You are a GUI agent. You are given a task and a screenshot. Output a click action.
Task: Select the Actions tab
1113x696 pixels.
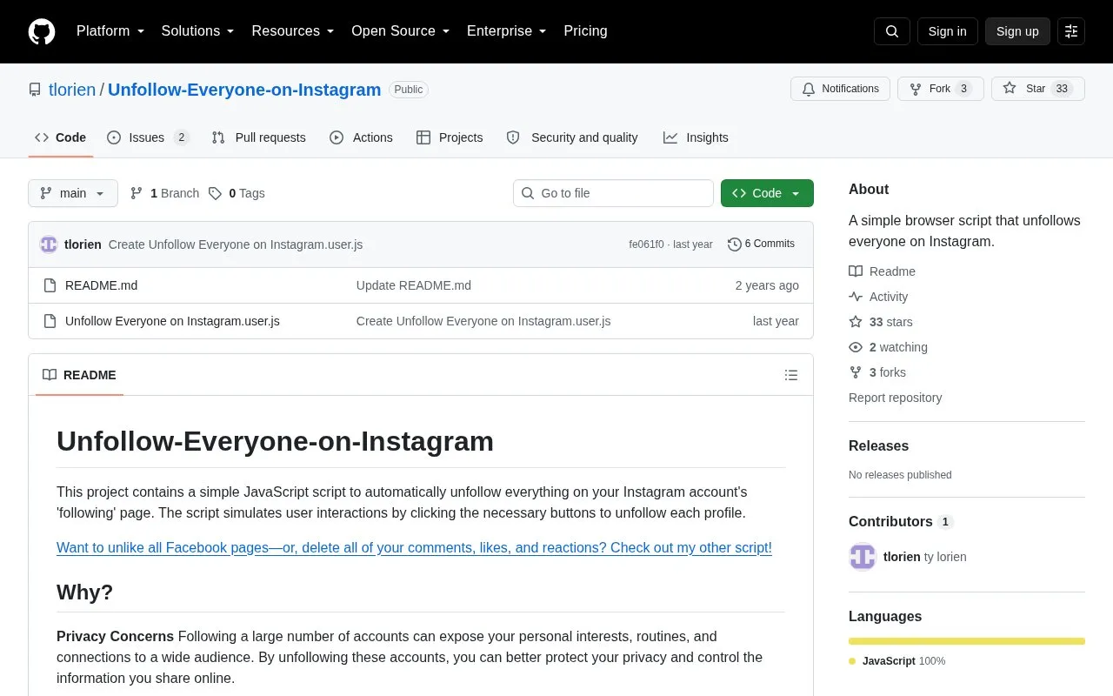(x=361, y=137)
